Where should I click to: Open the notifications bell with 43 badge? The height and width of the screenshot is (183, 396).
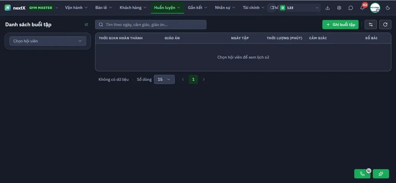click(x=362, y=7)
